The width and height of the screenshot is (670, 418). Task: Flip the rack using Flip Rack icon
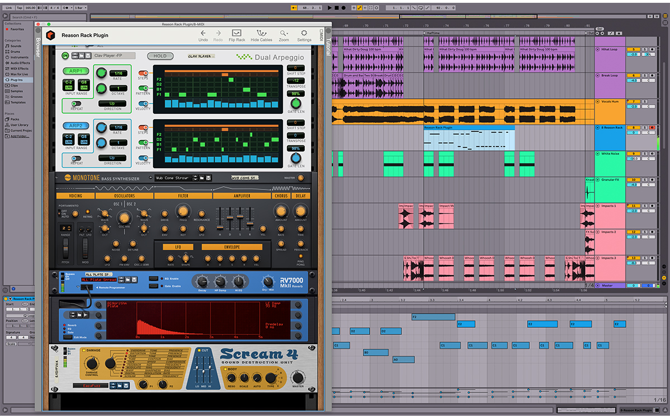point(237,33)
